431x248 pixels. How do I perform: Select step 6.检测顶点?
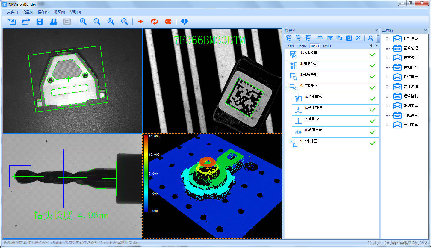click(x=335, y=110)
